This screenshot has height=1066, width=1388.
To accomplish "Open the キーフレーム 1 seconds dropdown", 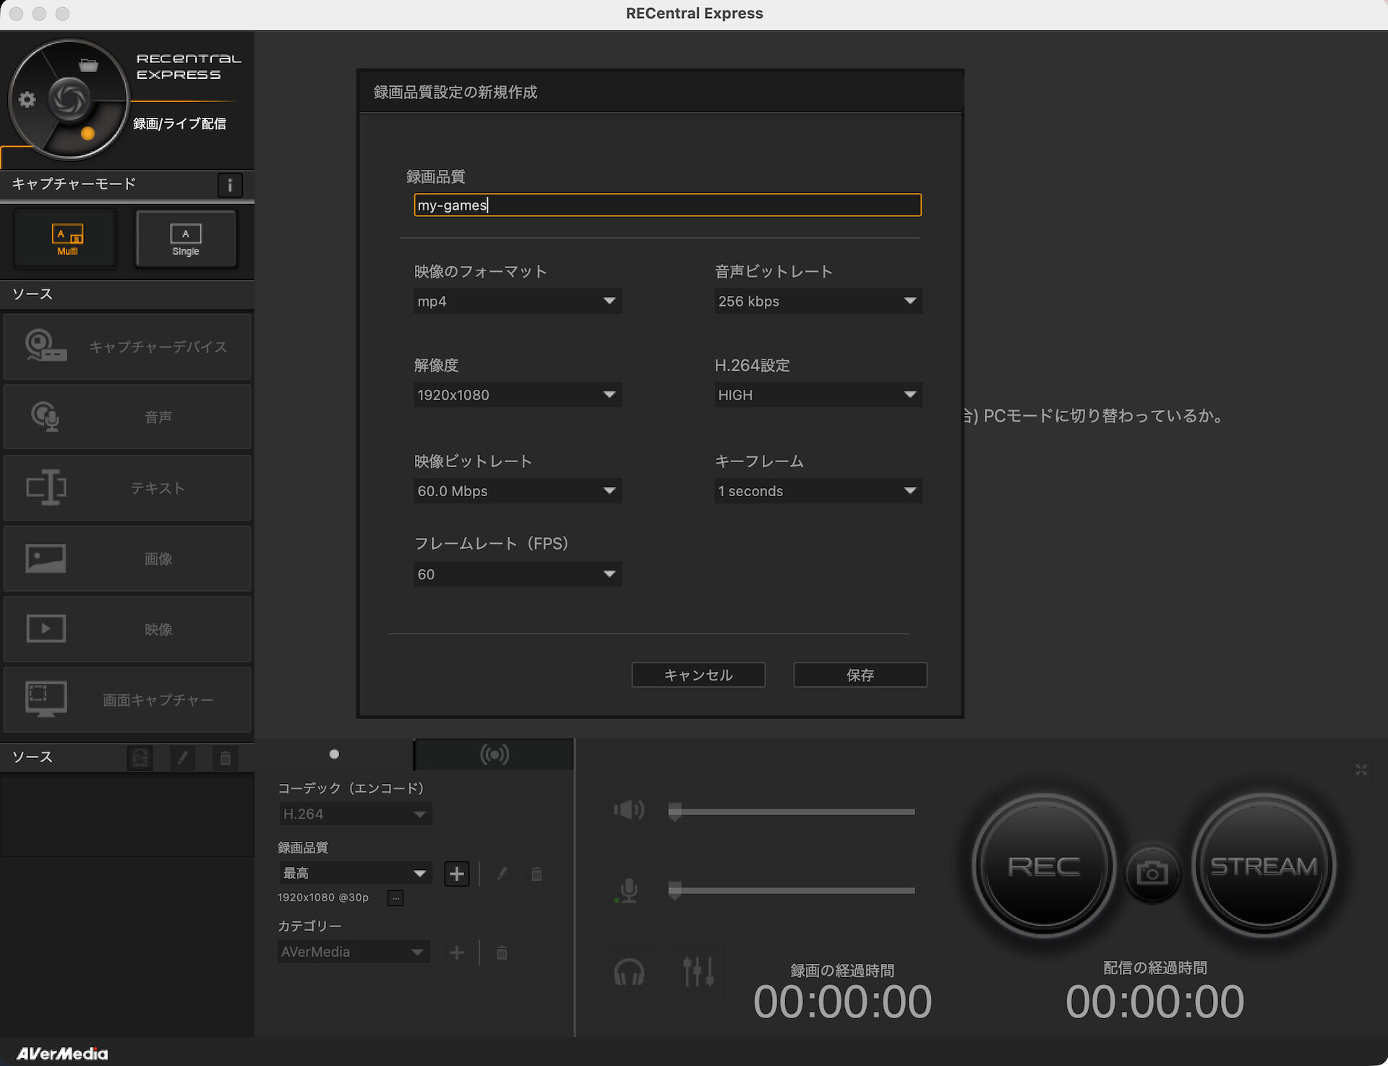I will coord(818,491).
